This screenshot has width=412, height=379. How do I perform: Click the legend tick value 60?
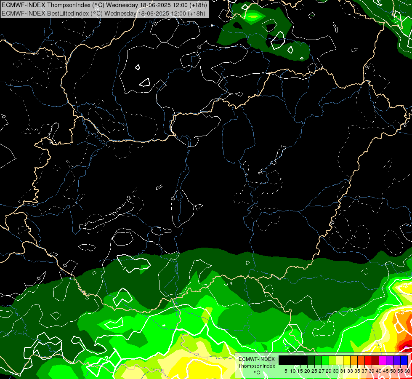coord(407,371)
